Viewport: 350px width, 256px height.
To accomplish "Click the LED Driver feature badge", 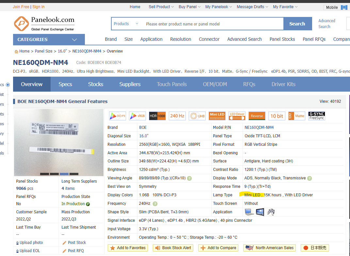I will tap(237, 116).
